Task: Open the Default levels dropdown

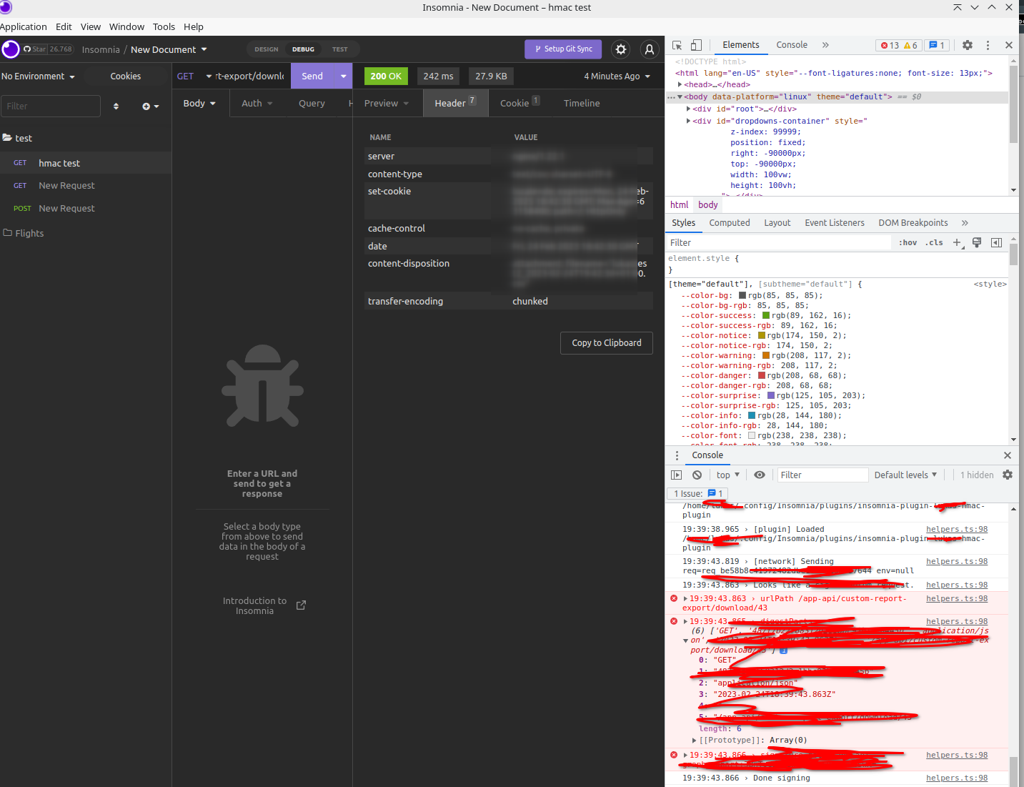Action: pos(905,475)
